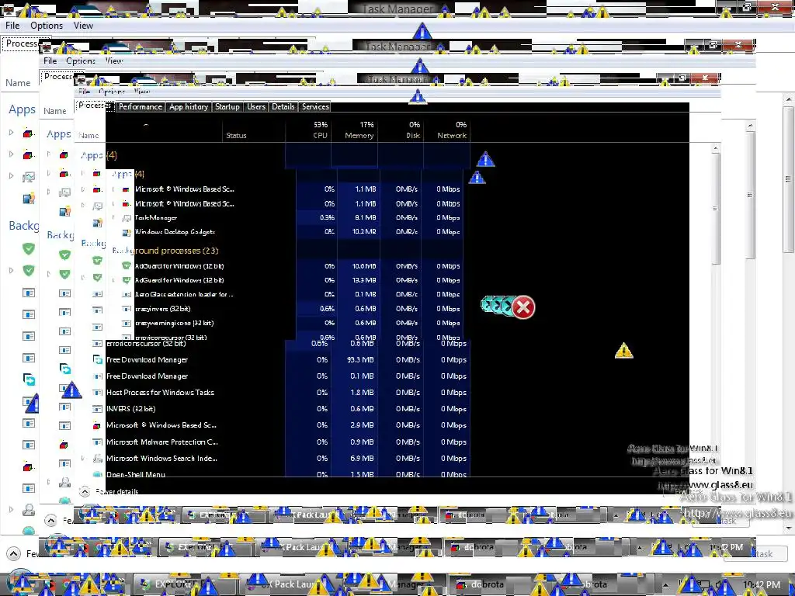Click the Free Download Manager 93.3 MB row icon
This screenshot has height=596, width=795.
97,360
